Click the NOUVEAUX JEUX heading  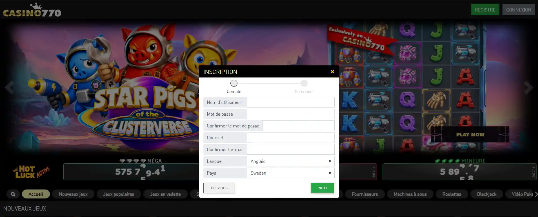(x=25, y=209)
